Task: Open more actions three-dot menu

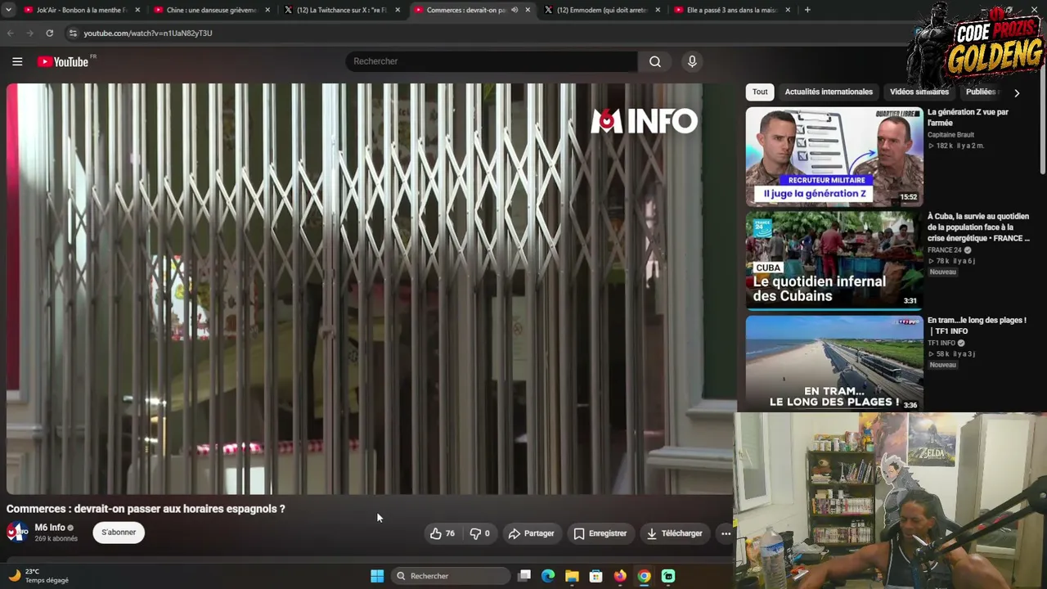Action: 726,533
